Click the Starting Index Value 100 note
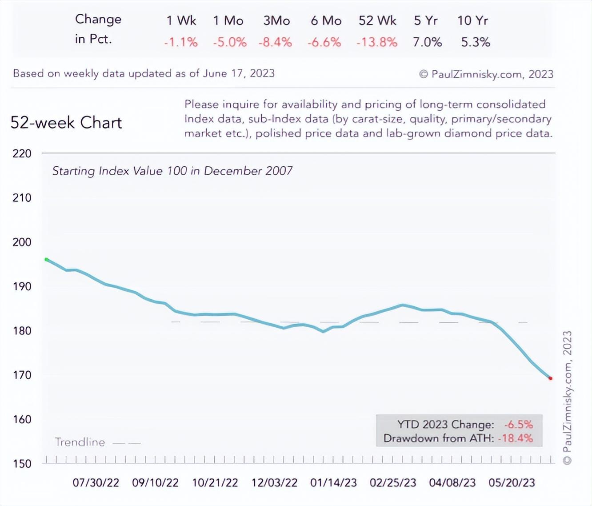This screenshot has height=506, width=592. click(172, 171)
